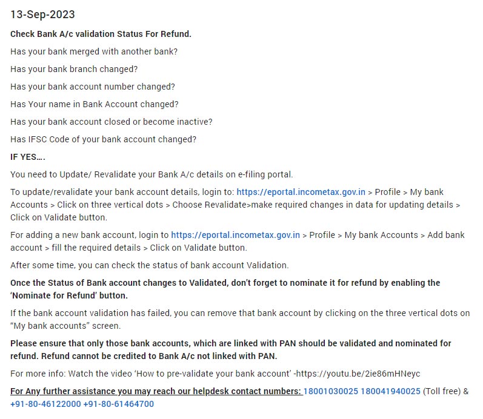Click the 180041940025 toll free number
483x419 pixels.
[390, 391]
